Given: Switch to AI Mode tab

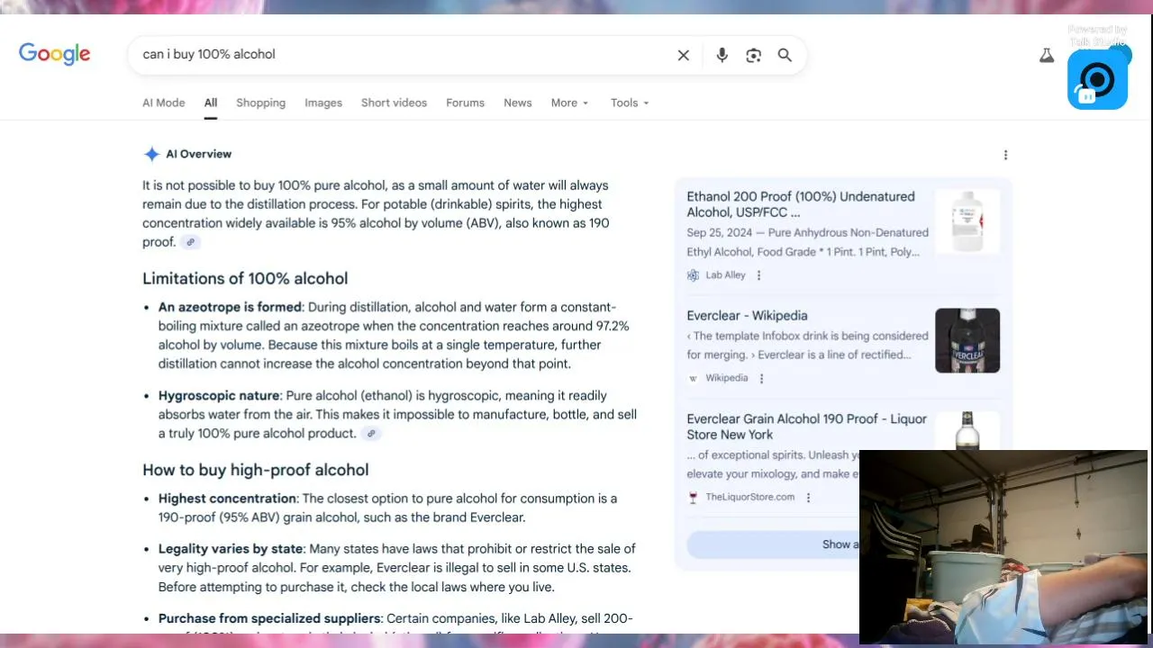Looking at the screenshot, I should coord(164,103).
